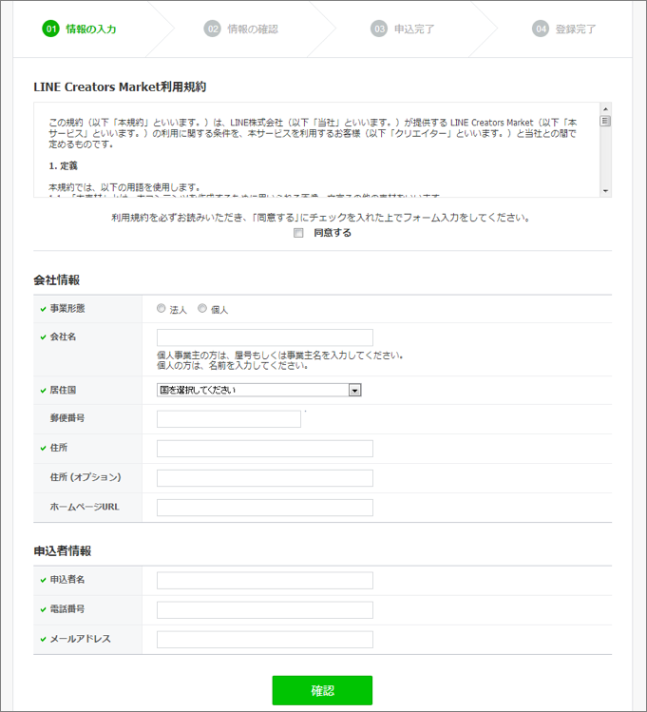Click the 03 step number icon

[x=379, y=29]
